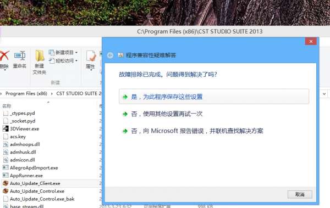Click the Rename icon in Explorer ribbon
330x208 pixels.
[x=20, y=56]
